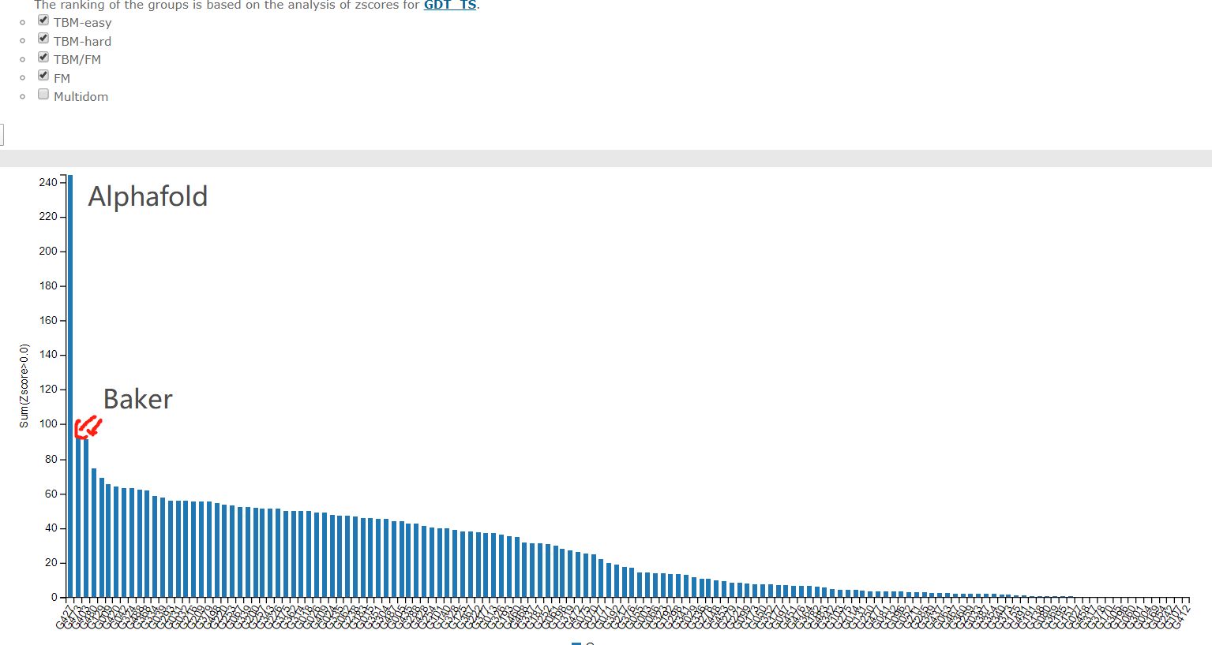Click the 240 y-axis tick label
Screen dimensions: 1212x645
pos(47,182)
